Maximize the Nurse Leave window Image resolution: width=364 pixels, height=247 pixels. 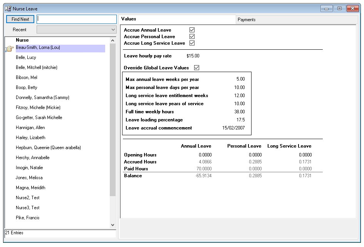click(339, 8)
